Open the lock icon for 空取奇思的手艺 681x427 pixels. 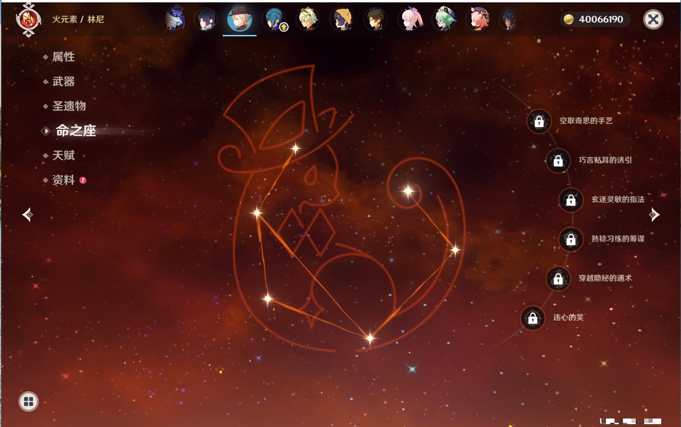(x=539, y=121)
